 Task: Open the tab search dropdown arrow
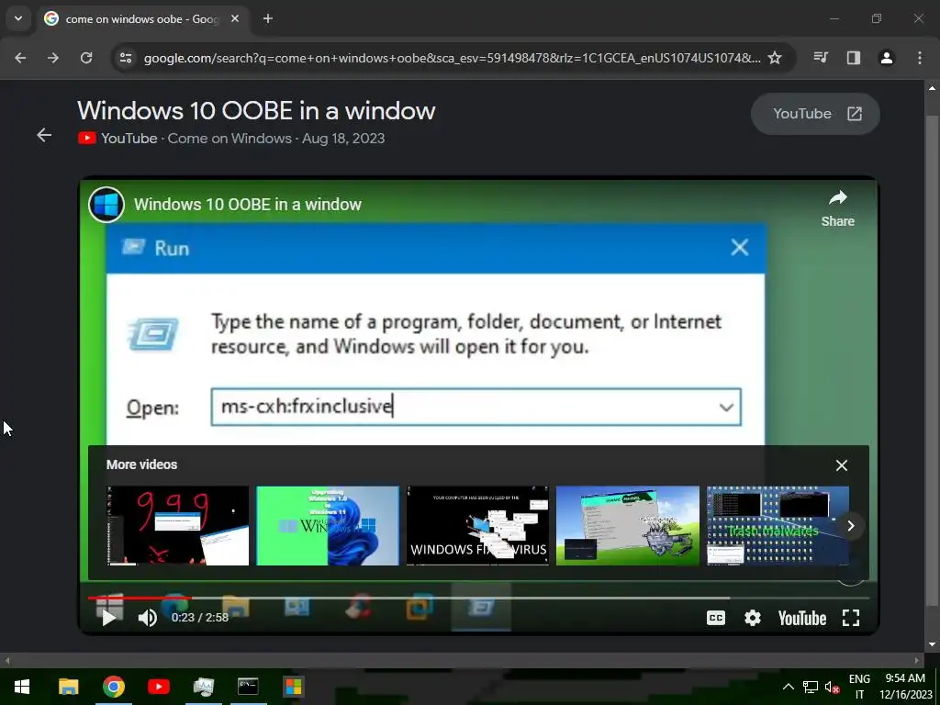18,18
